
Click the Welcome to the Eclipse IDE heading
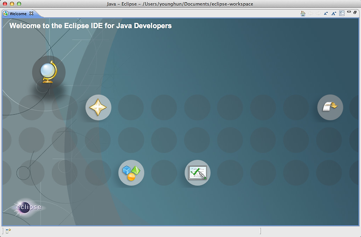click(x=90, y=26)
